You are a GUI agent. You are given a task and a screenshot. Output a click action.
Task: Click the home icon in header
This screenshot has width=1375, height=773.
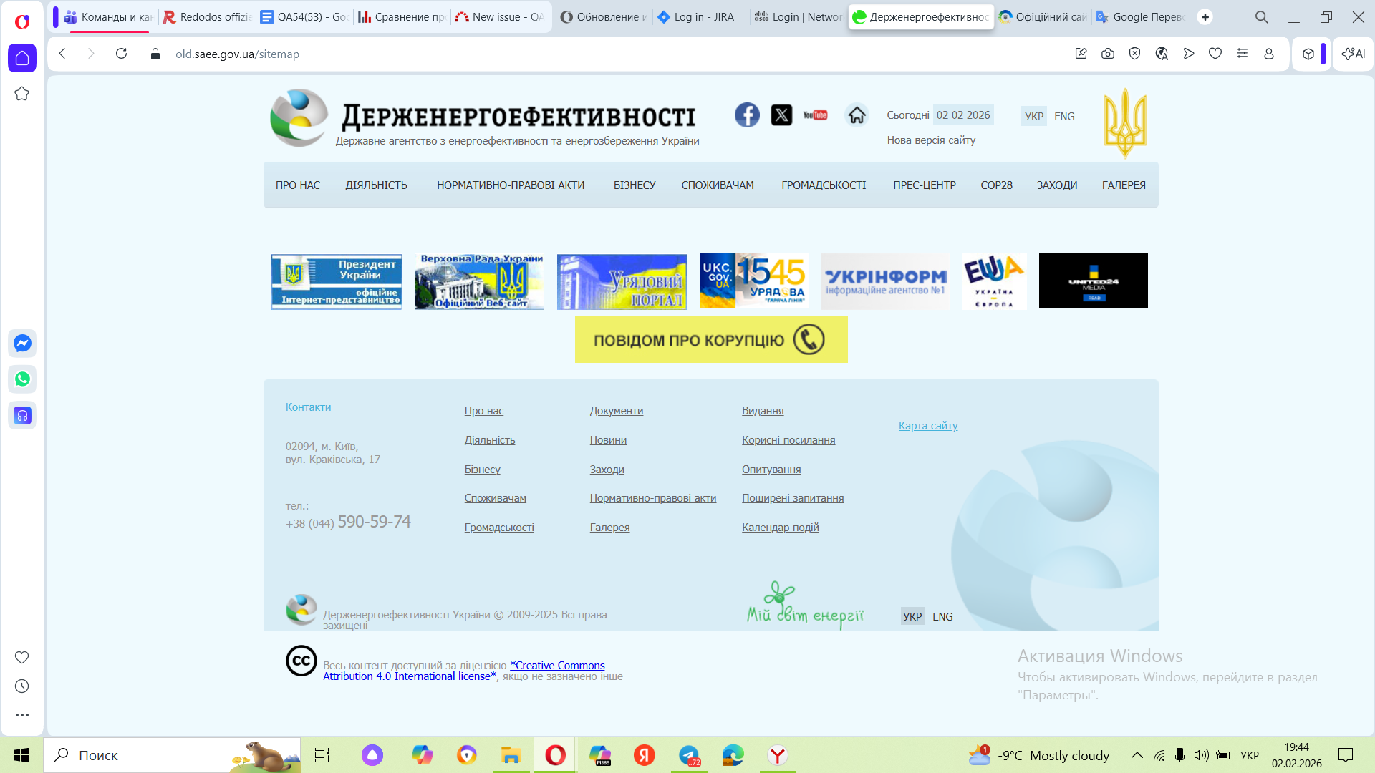click(x=857, y=115)
